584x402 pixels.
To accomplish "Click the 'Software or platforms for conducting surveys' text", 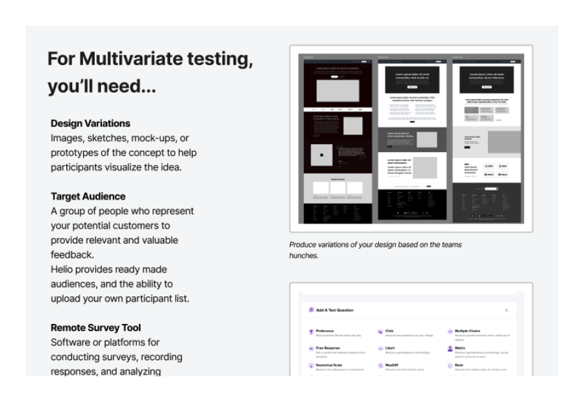I will point(117,357).
